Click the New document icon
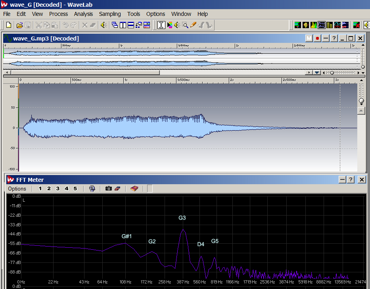The width and height of the screenshot is (370, 289). (x=9, y=25)
